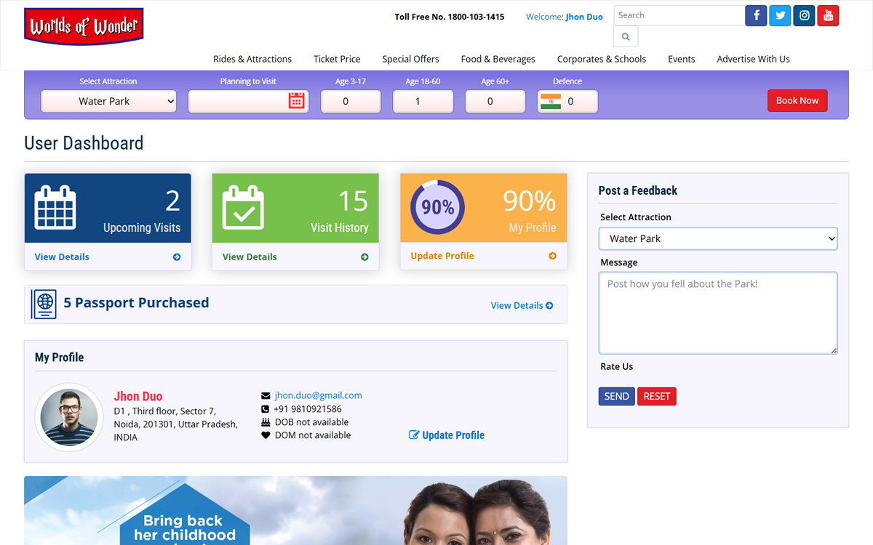
Task: Click the orange arrow beside Update Profile
Action: (552, 256)
